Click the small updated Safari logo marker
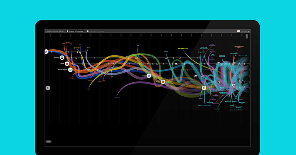 [x=196, y=76]
